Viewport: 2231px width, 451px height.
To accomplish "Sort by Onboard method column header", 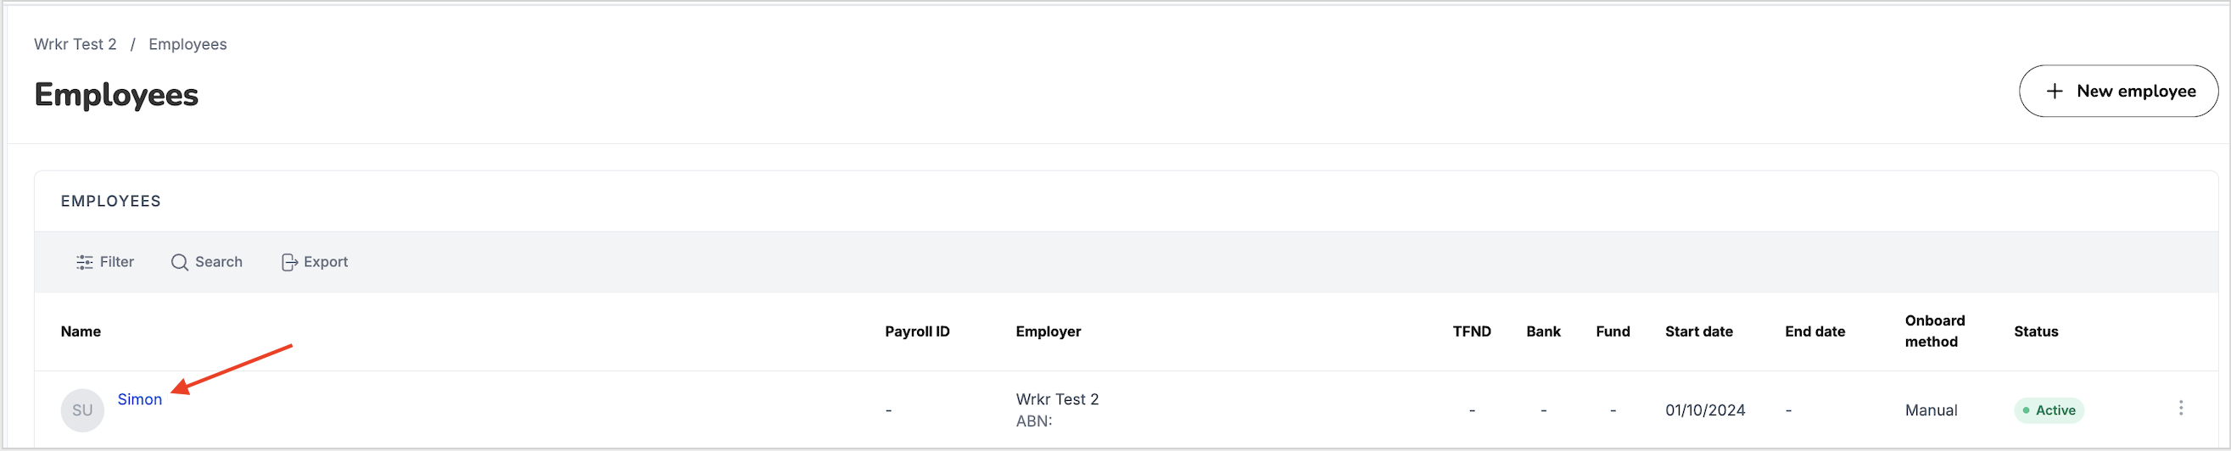I will [x=1935, y=331].
